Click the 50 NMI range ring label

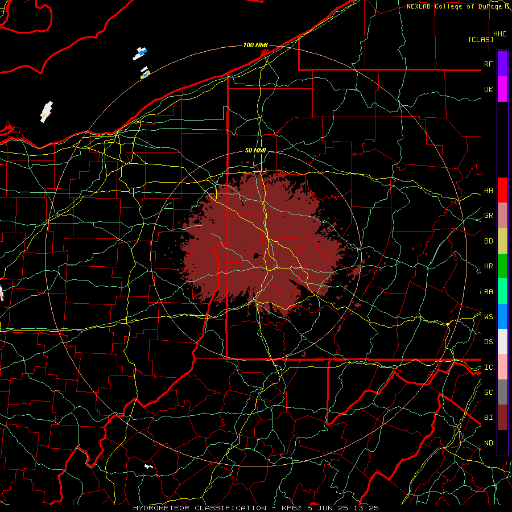pos(255,151)
